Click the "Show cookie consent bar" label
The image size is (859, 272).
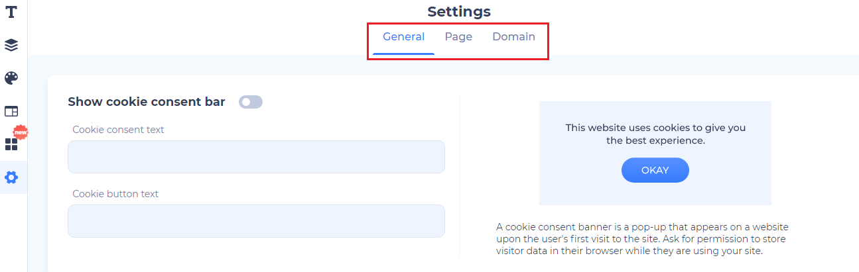(147, 102)
